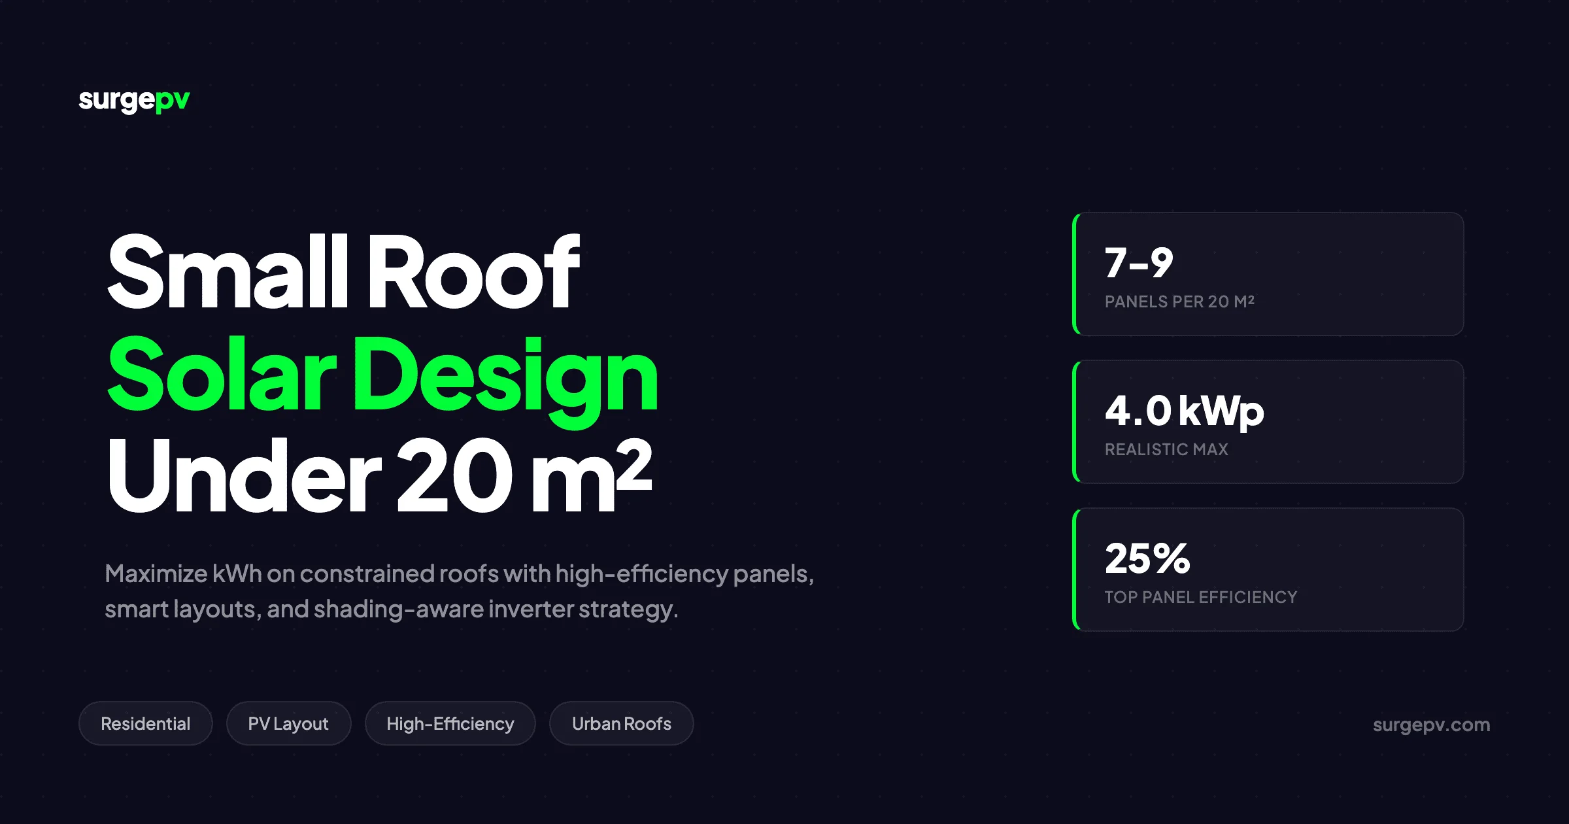Click the 'REALISTIC MAX' label
Image resolution: width=1569 pixels, height=824 pixels.
tap(1166, 449)
